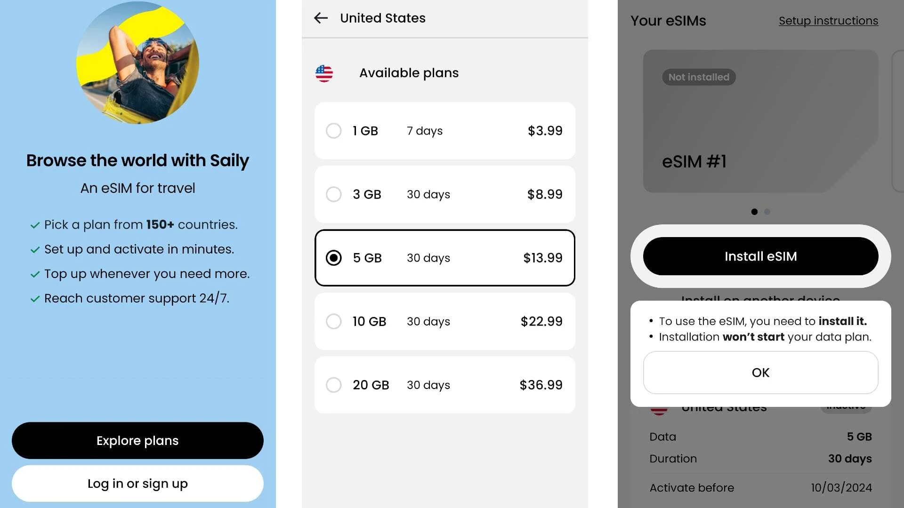Click the United States header to go back
904x508 pixels.
[382, 18]
